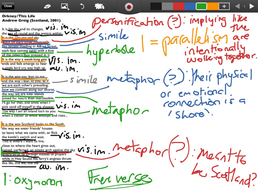Click the poem line "the kettle's switch and wait."
Viewport: 258px width, 193px height.
[23, 137]
